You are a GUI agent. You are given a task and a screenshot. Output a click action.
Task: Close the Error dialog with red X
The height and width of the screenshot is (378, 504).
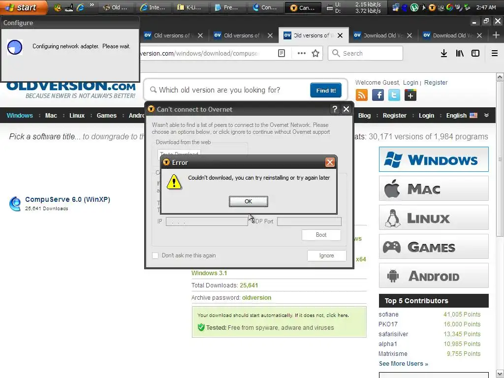click(x=330, y=162)
